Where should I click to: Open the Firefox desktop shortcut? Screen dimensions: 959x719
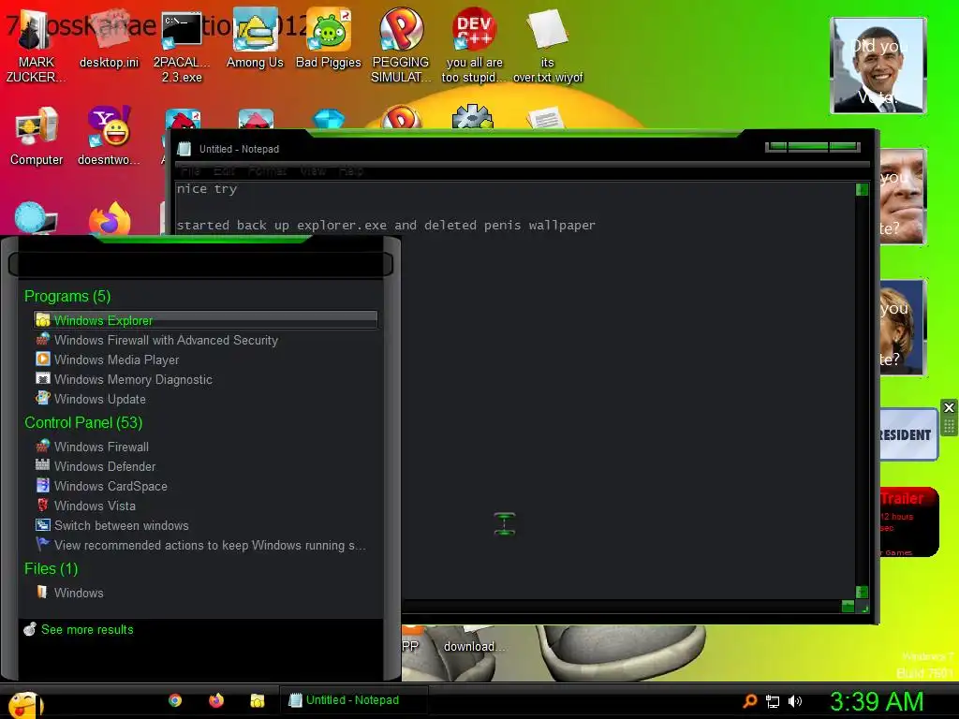(111, 218)
